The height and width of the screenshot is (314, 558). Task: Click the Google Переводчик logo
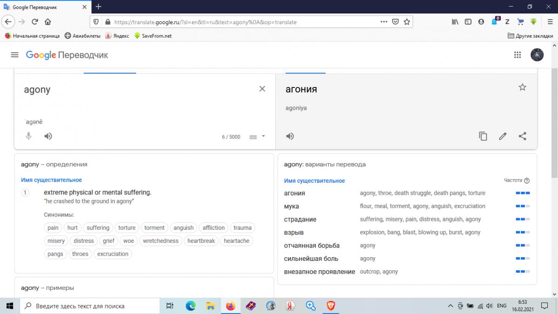pyautogui.click(x=67, y=55)
